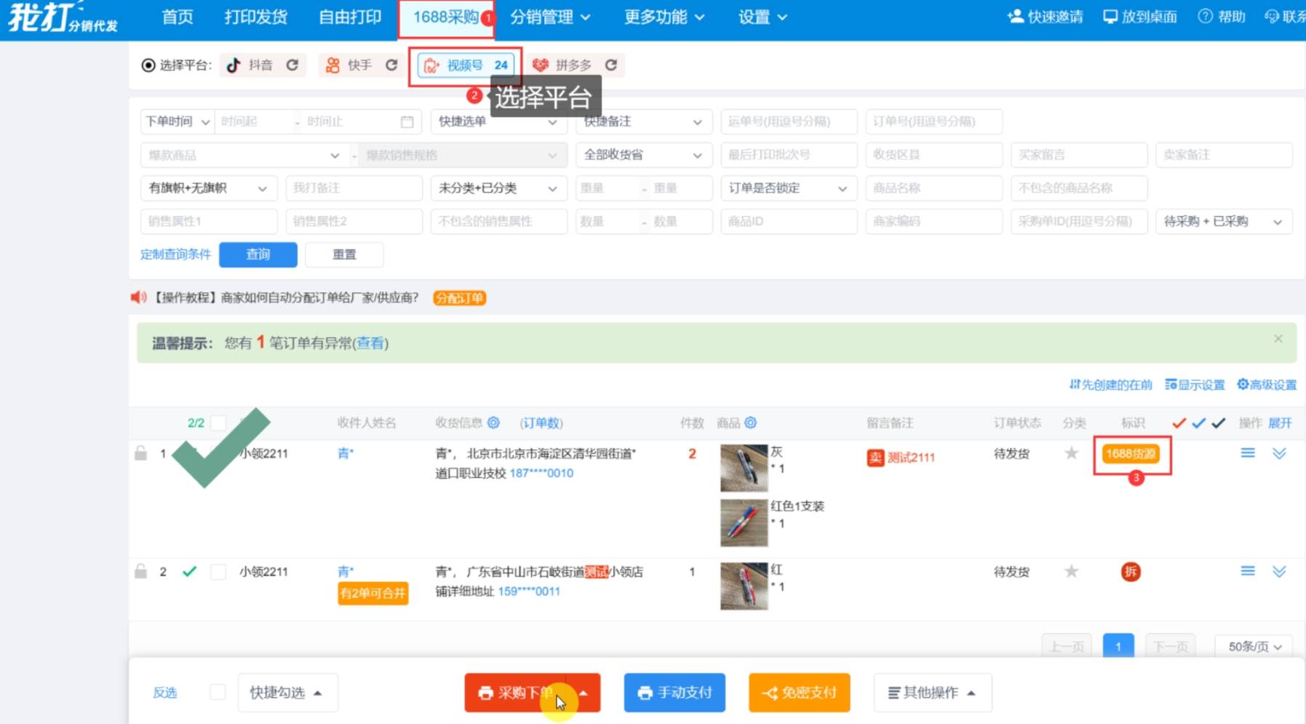The height and width of the screenshot is (724, 1306).
Task: Open the 分销管理 menu
Action: pyautogui.click(x=549, y=17)
